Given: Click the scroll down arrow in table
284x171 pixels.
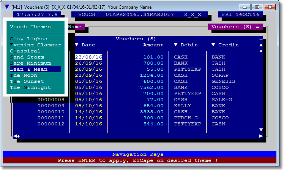Looking at the screenshot, I should click(261, 130).
